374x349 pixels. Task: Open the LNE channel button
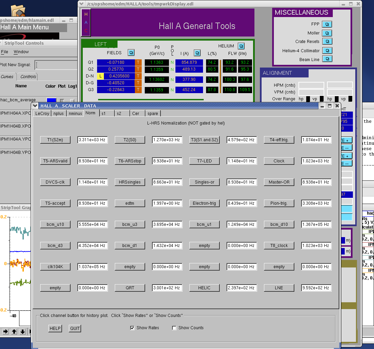[x=279, y=288]
